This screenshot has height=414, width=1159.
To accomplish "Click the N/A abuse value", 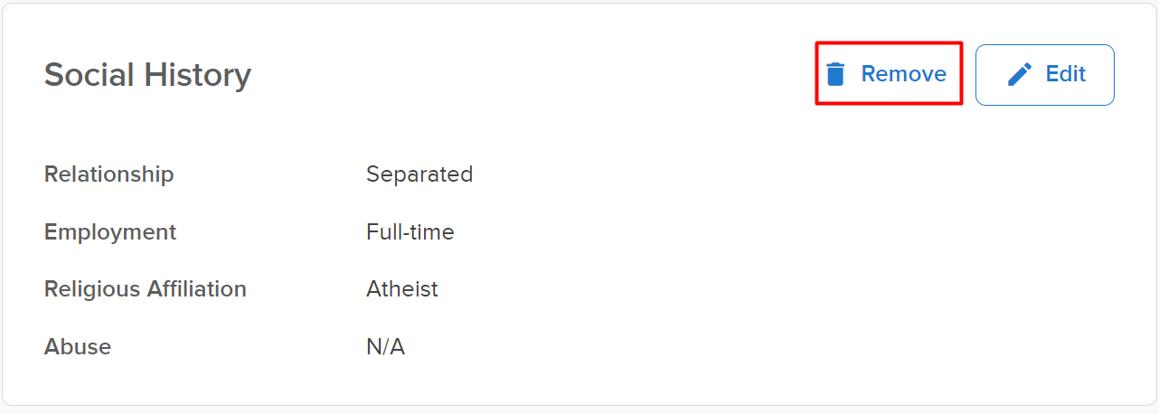I will tap(385, 347).
